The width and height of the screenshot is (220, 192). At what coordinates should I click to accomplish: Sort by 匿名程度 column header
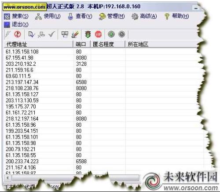tap(108, 44)
